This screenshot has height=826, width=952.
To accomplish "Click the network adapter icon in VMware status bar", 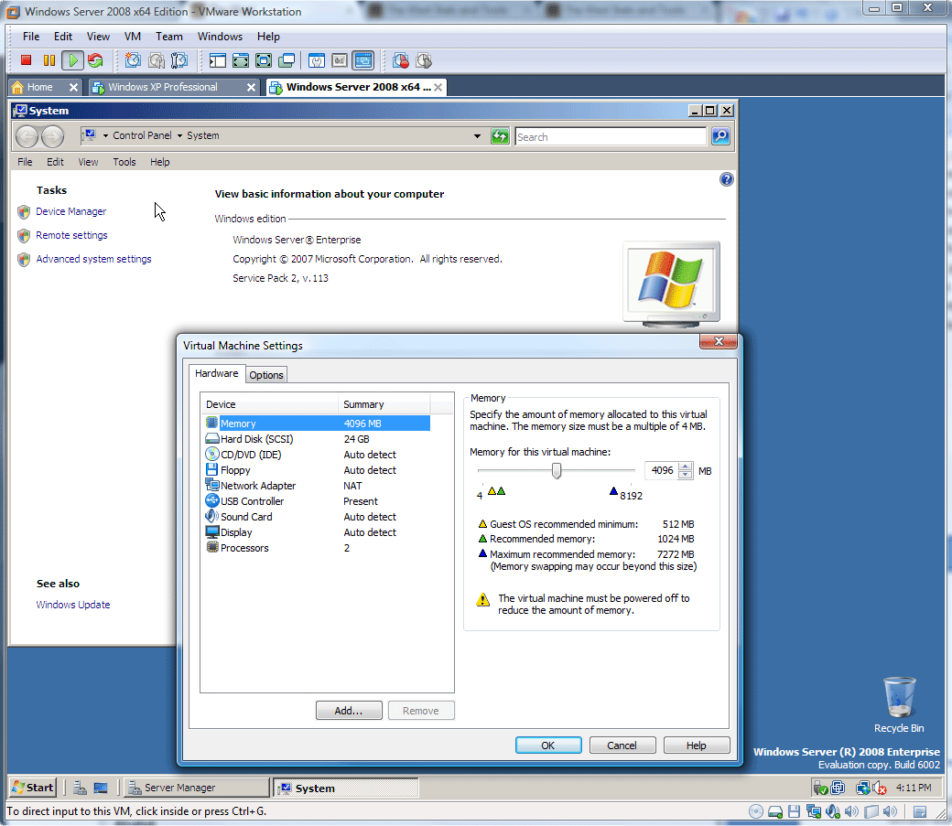I will (814, 811).
